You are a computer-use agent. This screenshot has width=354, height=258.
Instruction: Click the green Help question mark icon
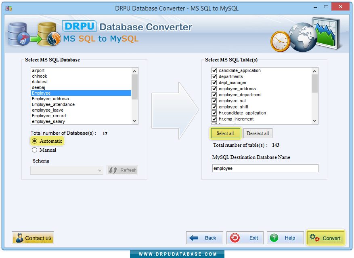[274, 238]
